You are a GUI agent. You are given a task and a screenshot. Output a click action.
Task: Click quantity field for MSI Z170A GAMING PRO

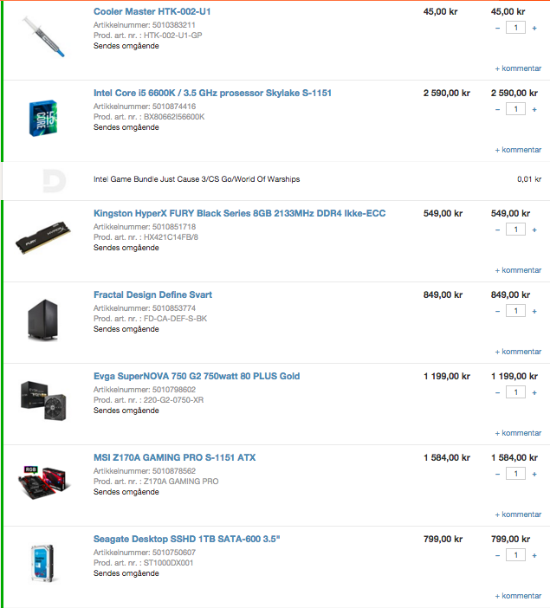(515, 474)
